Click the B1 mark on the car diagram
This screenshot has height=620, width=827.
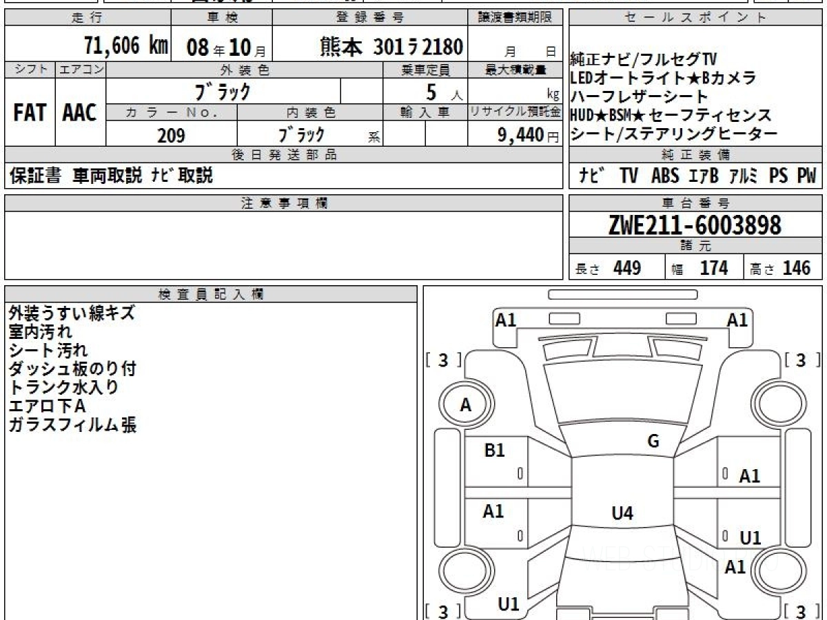tap(494, 451)
